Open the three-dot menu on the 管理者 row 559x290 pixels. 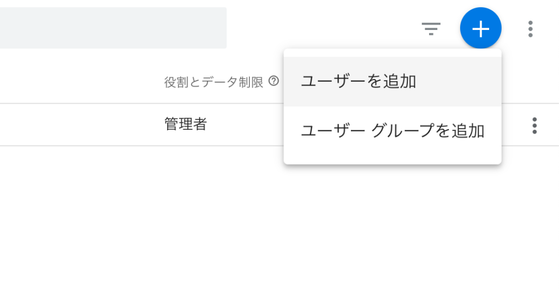click(x=534, y=125)
